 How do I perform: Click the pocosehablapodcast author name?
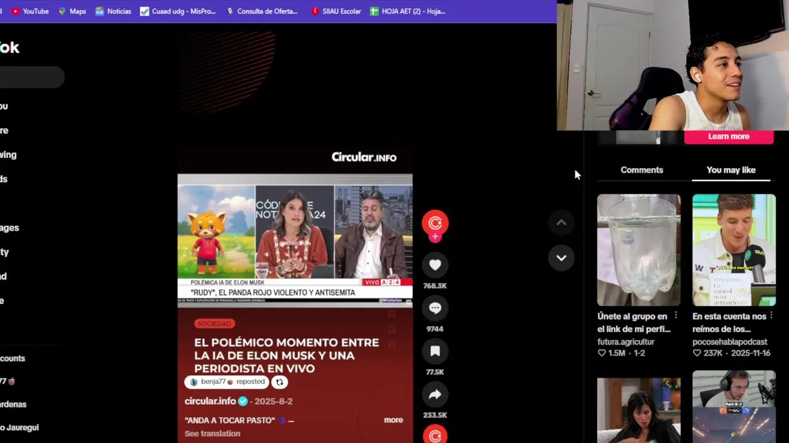click(730, 341)
